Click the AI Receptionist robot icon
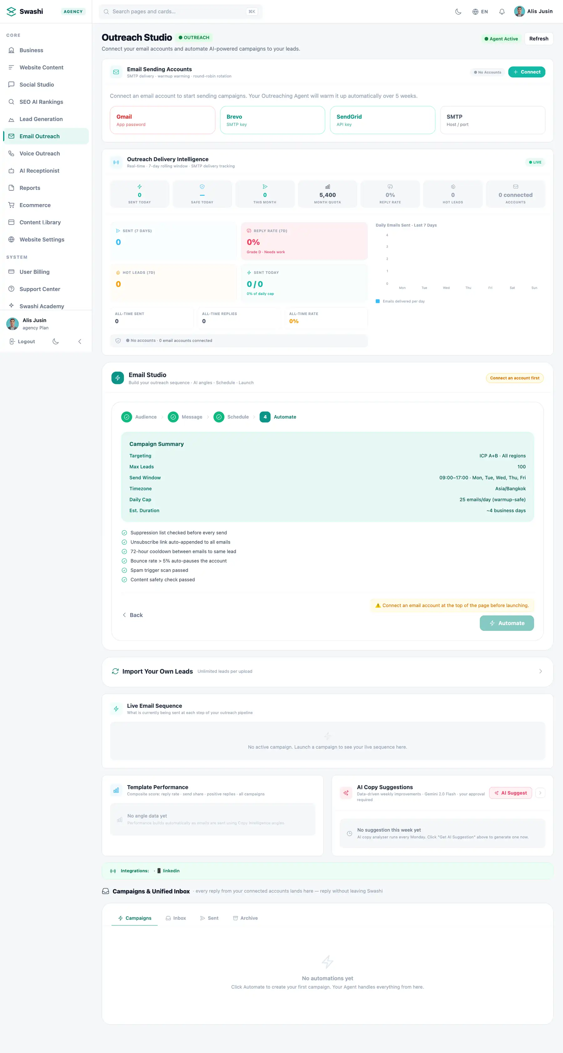Image resolution: width=563 pixels, height=1053 pixels. point(12,171)
